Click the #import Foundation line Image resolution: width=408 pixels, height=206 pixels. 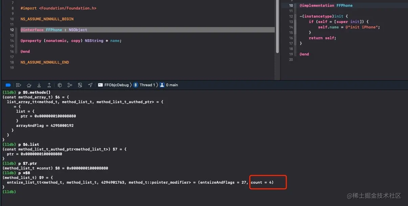(59, 8)
